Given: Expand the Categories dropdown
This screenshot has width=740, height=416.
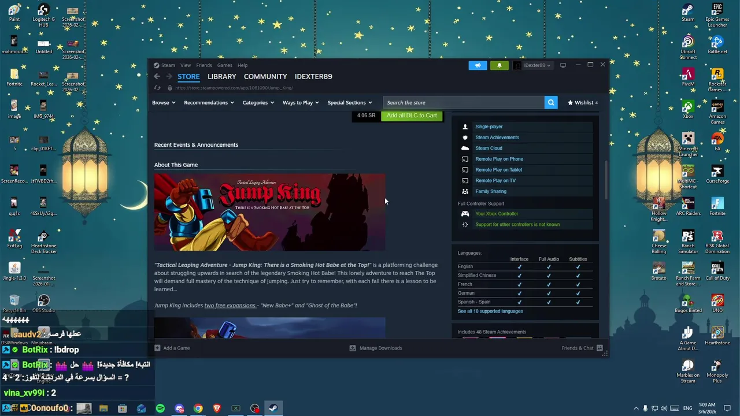Looking at the screenshot, I should pyautogui.click(x=258, y=102).
